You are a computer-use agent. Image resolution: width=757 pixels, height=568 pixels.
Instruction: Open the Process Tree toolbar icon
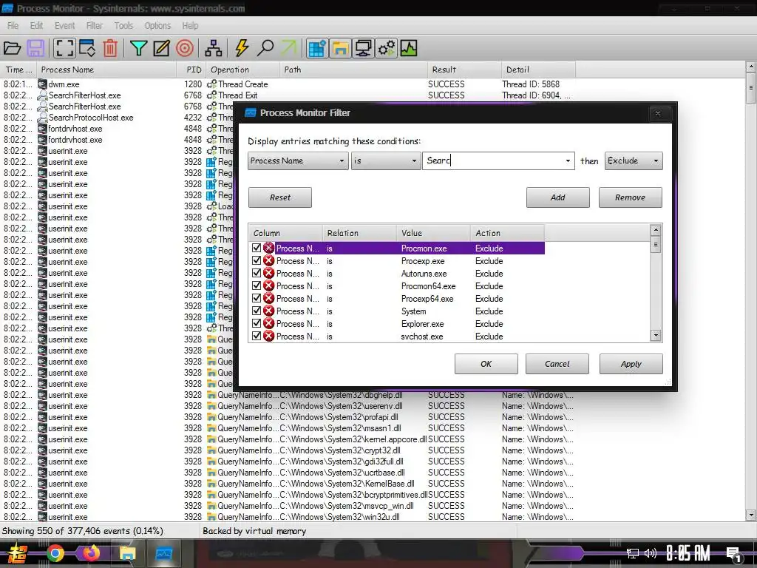(214, 48)
